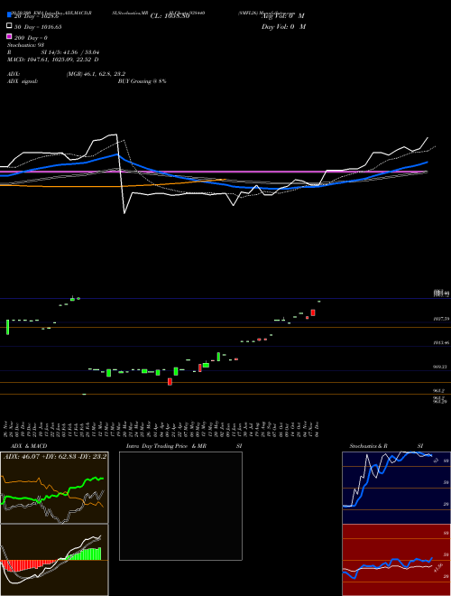The image size is (451, 596).
Task: Select the '50 Day = 1016.65' legend text
Action: click(38, 27)
